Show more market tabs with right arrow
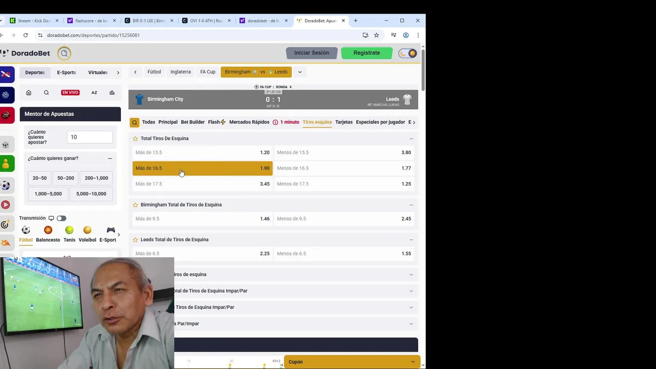The image size is (656, 369). (414, 122)
